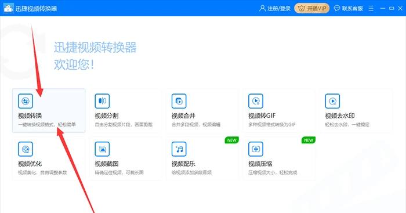
Task: Click the customer service chat icon
Action: click(336, 8)
